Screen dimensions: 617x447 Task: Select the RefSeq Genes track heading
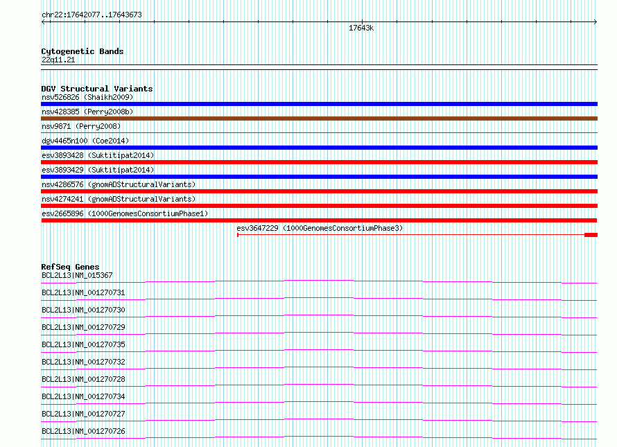point(70,267)
